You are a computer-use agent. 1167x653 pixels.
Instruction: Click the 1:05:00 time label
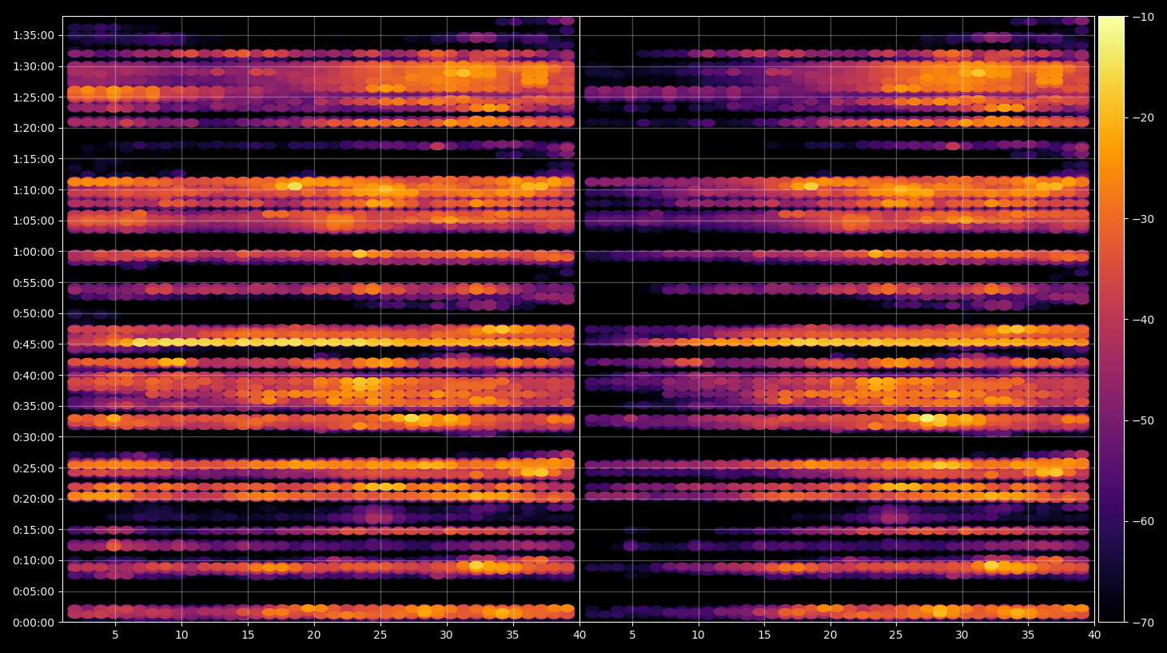[34, 221]
